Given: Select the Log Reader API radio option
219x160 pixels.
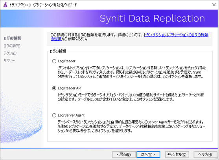Looking at the screenshot, I should click(54, 88).
